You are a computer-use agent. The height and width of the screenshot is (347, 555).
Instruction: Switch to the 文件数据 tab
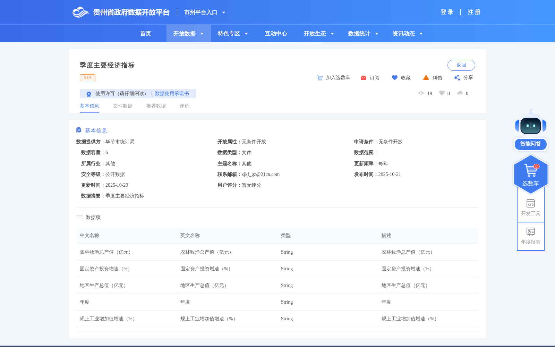(123, 106)
